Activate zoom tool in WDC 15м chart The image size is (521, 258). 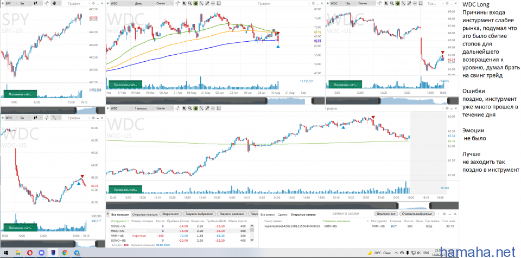pyautogui.click(x=392, y=3)
